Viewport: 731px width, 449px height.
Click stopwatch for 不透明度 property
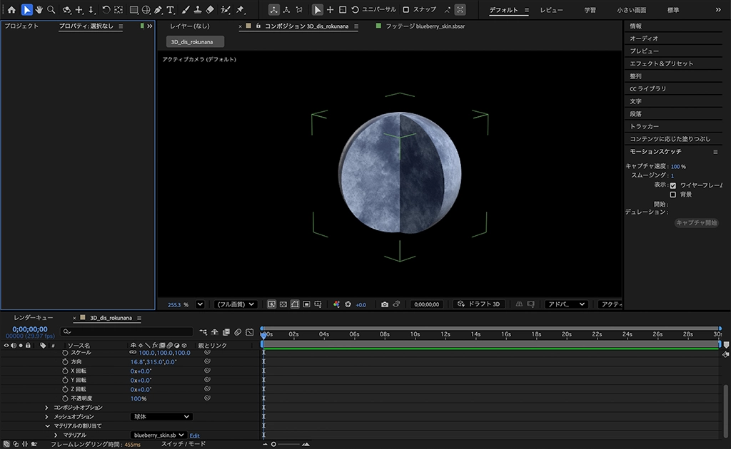click(66, 398)
